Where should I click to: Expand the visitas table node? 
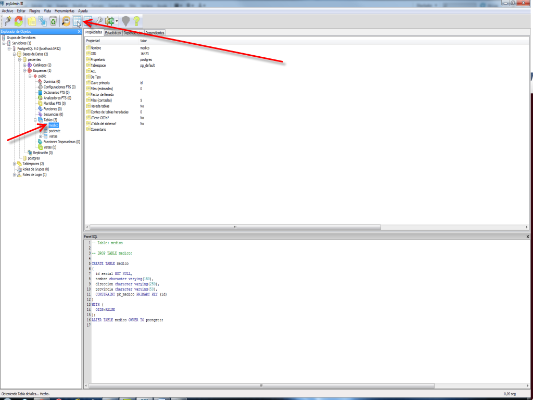pos(41,136)
